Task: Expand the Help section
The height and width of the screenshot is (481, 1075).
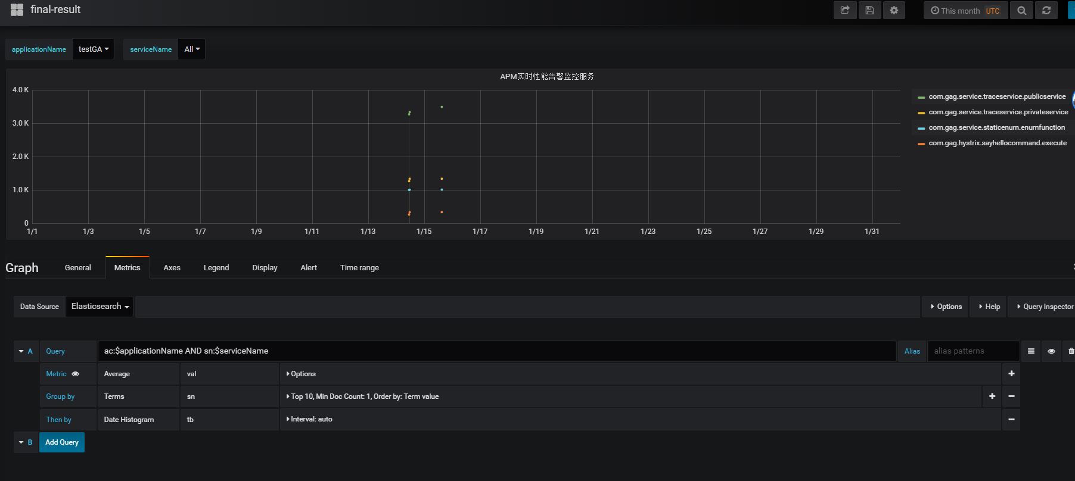Action: [x=989, y=307]
